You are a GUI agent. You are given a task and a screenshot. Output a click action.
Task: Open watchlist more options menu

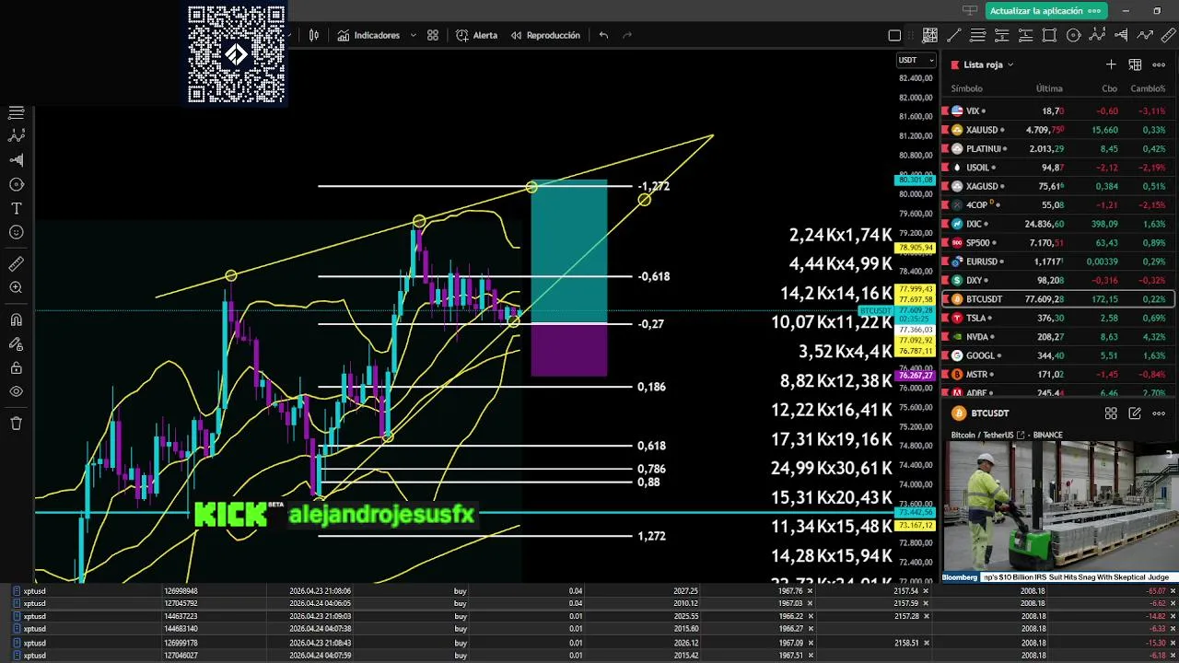pyautogui.click(x=1160, y=64)
